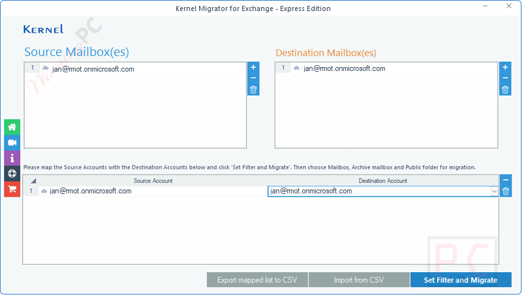522x295 pixels.
Task: Click Set Filter and Migrate
Action: tap(461, 280)
